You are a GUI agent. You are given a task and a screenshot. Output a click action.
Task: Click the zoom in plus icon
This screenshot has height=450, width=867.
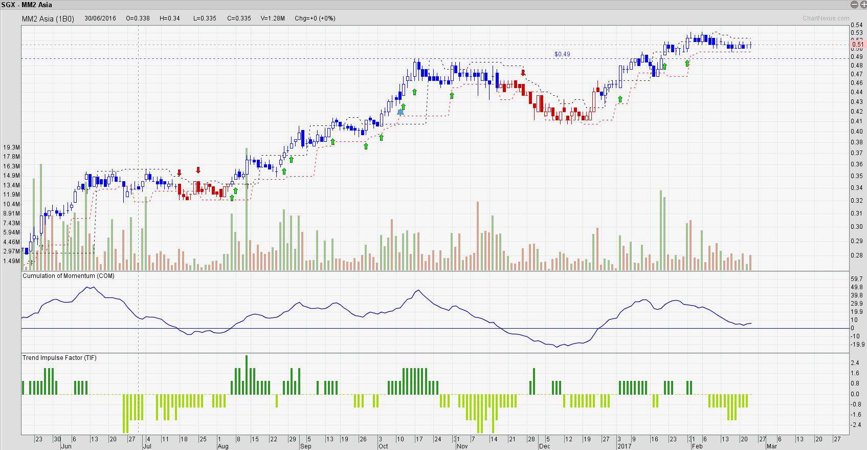(x=862, y=5)
